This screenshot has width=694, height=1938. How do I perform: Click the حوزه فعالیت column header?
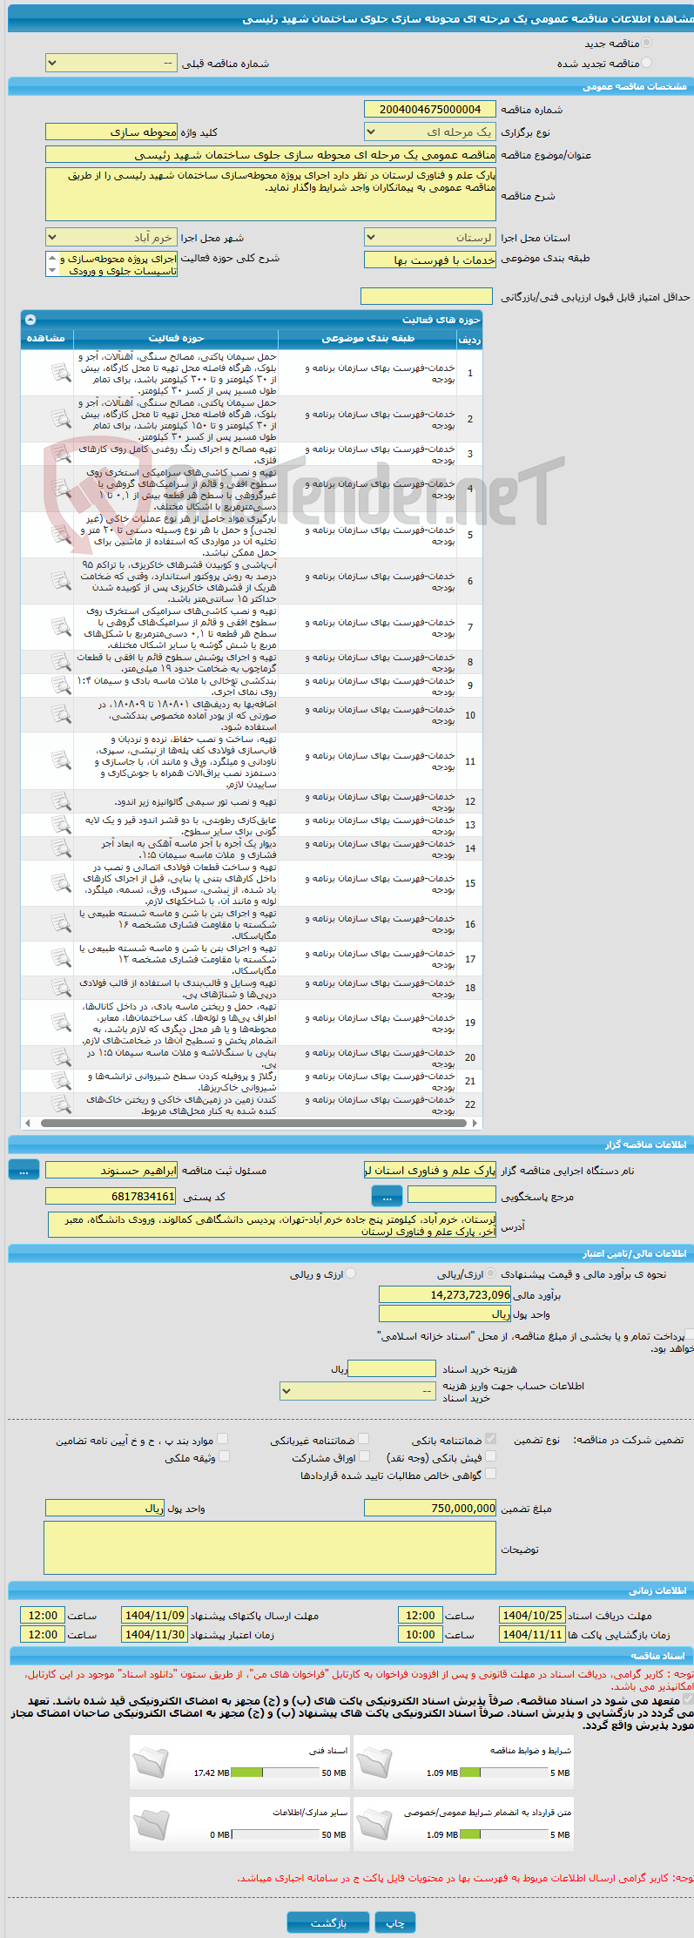(x=177, y=339)
